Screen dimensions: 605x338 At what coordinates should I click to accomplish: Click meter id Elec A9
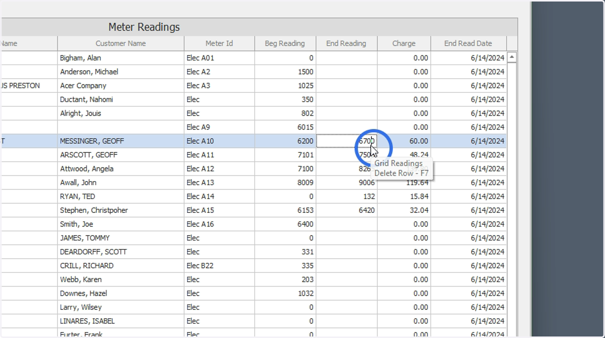[198, 127]
